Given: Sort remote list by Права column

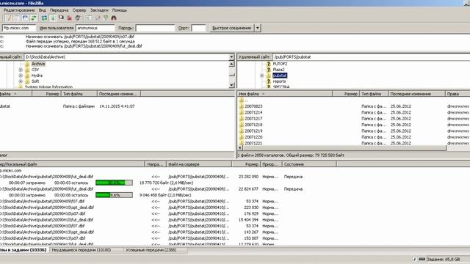Looking at the screenshot, I should 458,94.
